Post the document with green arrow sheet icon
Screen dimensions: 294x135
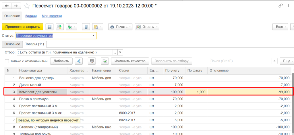click(x=60, y=27)
